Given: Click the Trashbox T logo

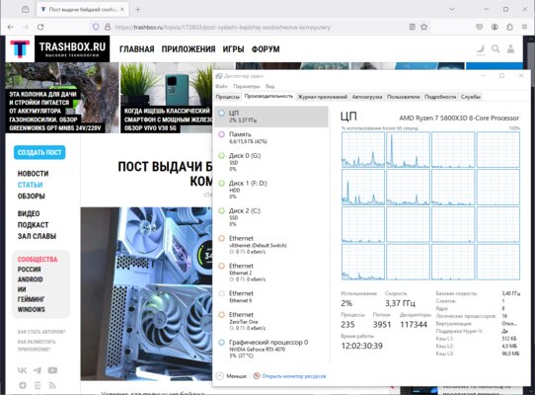Looking at the screenshot, I should tap(20, 48).
